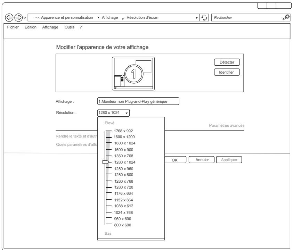Click the Annuler button
This screenshot has width=292, height=250.
point(202,160)
